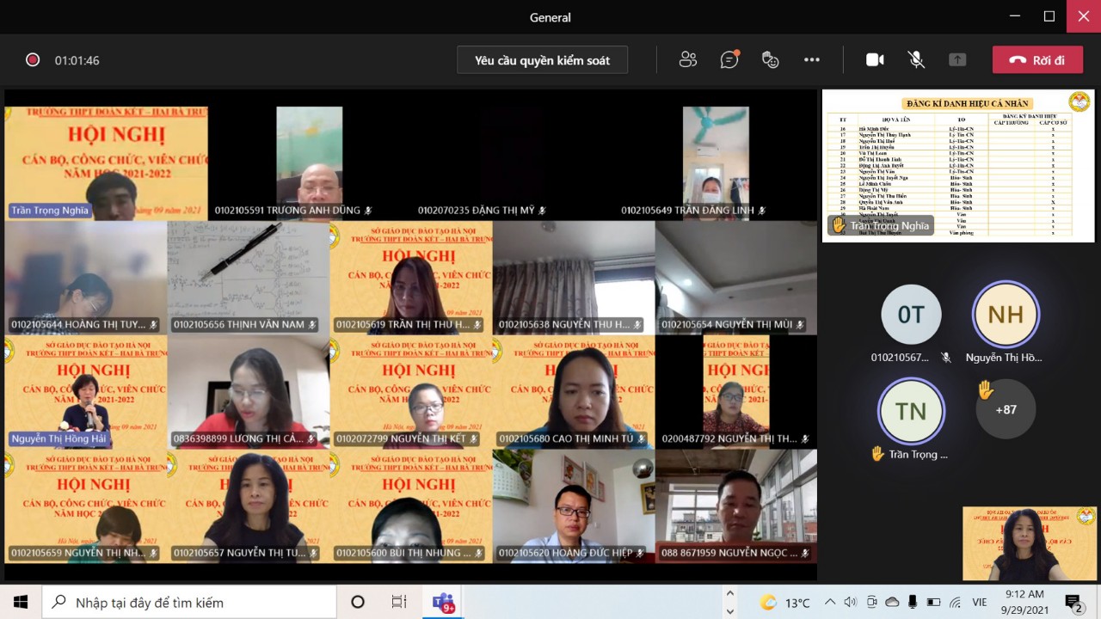Click the red recording indicator icon
The width and height of the screenshot is (1101, 619).
33,60
